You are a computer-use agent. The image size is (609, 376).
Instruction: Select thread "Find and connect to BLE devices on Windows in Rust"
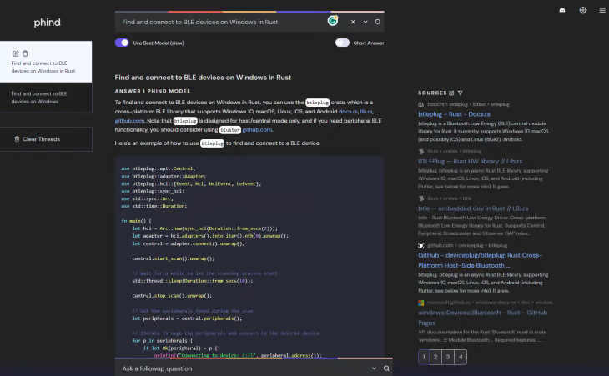[46, 62]
